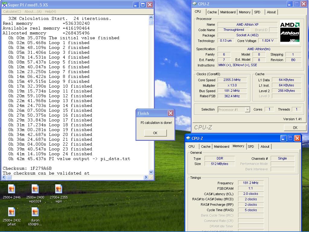Click the memory Type DDR value
The image size is (309, 232).
click(220, 158)
